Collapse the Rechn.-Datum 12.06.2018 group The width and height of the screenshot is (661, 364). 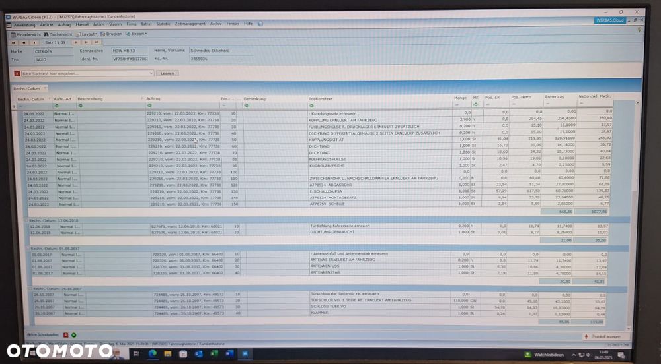[x=26, y=220]
